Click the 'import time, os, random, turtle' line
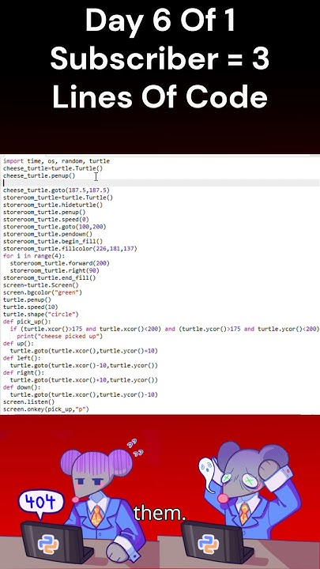This screenshot has height=569, width=320. [56, 161]
